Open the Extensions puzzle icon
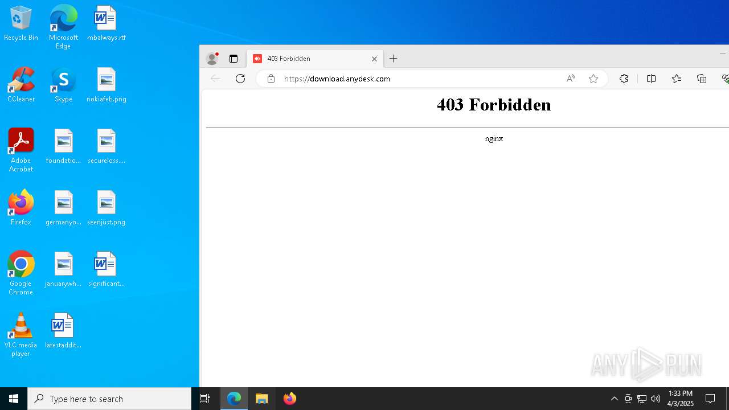729x410 pixels. (x=624, y=79)
